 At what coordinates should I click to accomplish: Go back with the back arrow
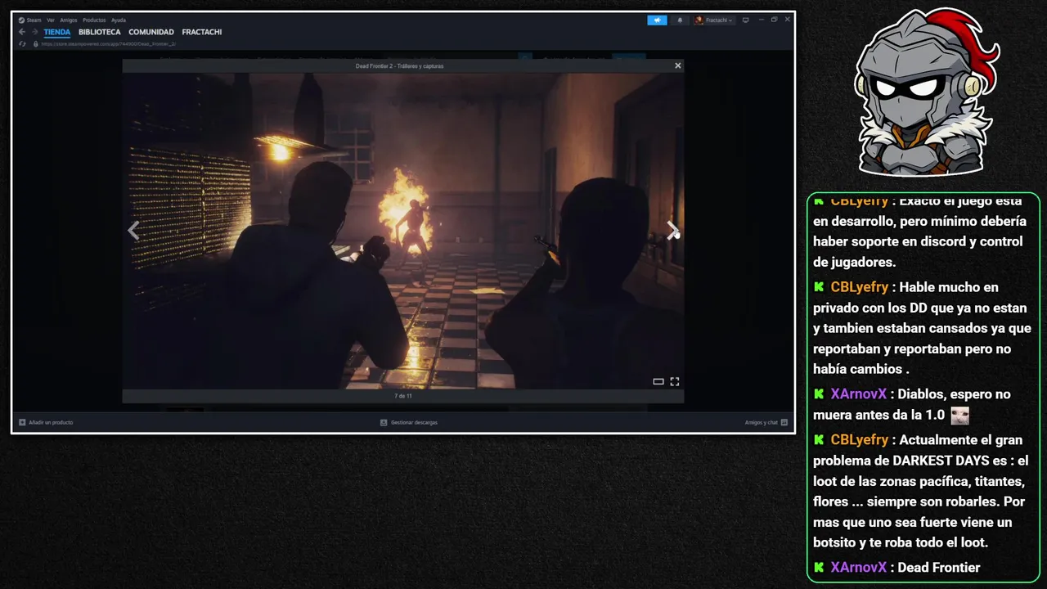[x=23, y=32]
